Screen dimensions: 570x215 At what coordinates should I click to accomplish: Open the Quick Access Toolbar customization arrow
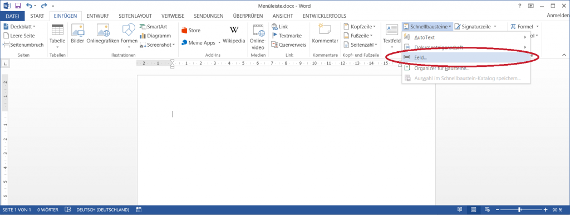[x=53, y=6]
